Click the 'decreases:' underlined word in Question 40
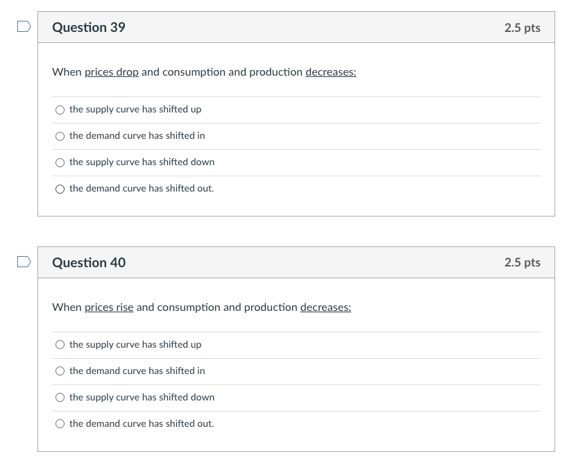This screenshot has width=585, height=474. [x=325, y=307]
